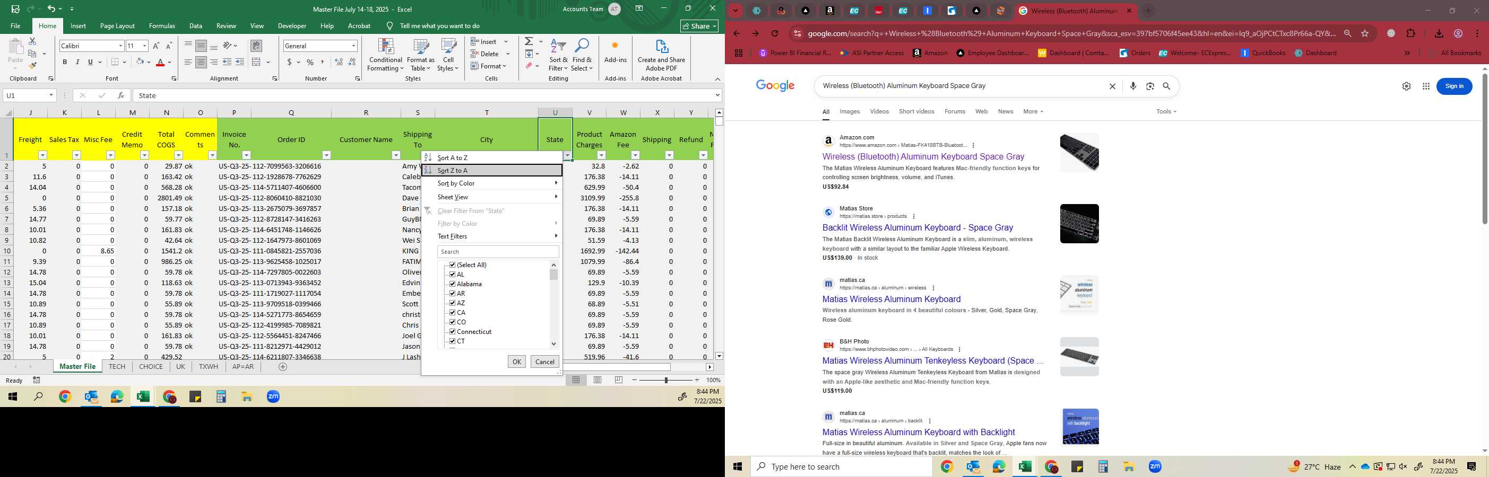Apply Comma Style format
This screenshot has width=1489, height=477.
(323, 62)
